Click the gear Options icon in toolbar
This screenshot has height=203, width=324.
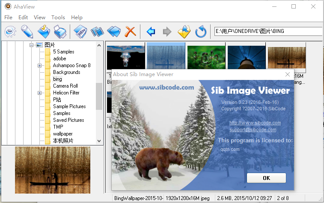(11, 31)
